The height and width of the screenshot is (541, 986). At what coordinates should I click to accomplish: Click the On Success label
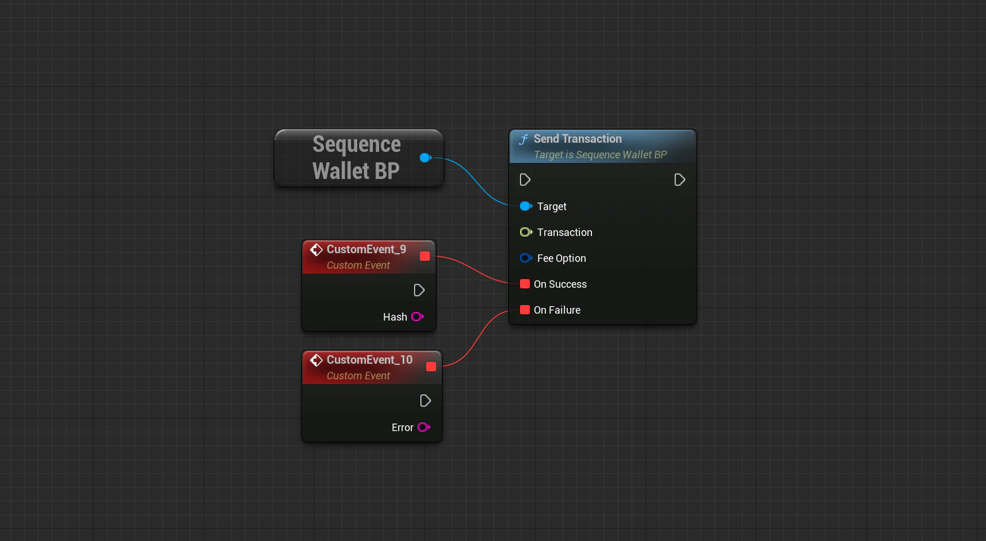tap(560, 284)
